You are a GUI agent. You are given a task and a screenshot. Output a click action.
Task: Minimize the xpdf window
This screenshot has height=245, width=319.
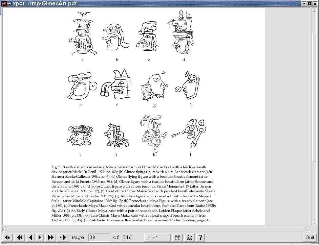tap(304, 3)
